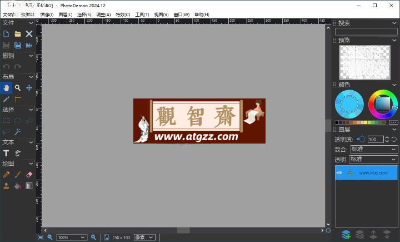Collapse the 文本 tool section
The width and height of the screenshot is (400, 242).
coord(31,142)
